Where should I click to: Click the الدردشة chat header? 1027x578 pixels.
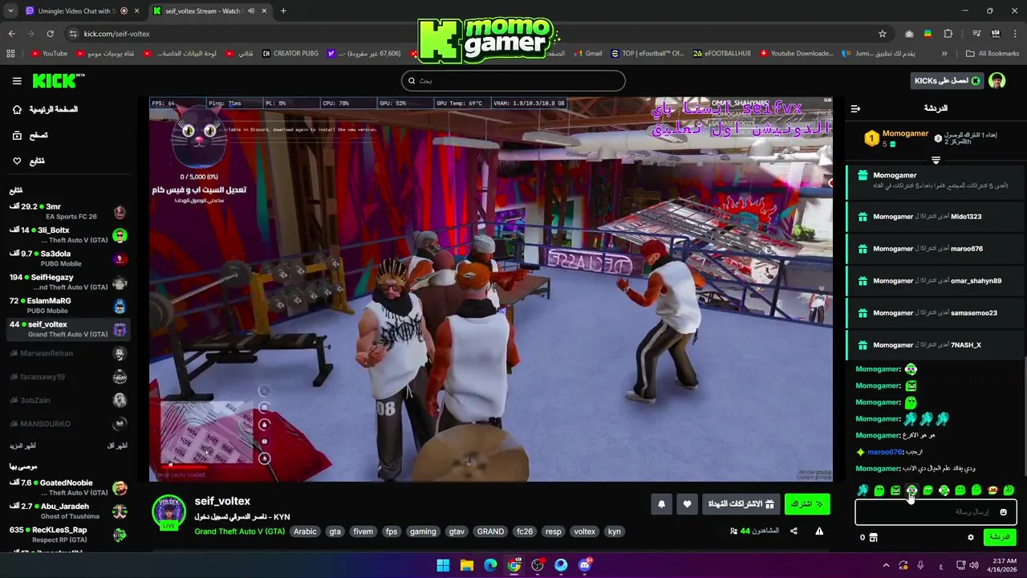tap(936, 108)
